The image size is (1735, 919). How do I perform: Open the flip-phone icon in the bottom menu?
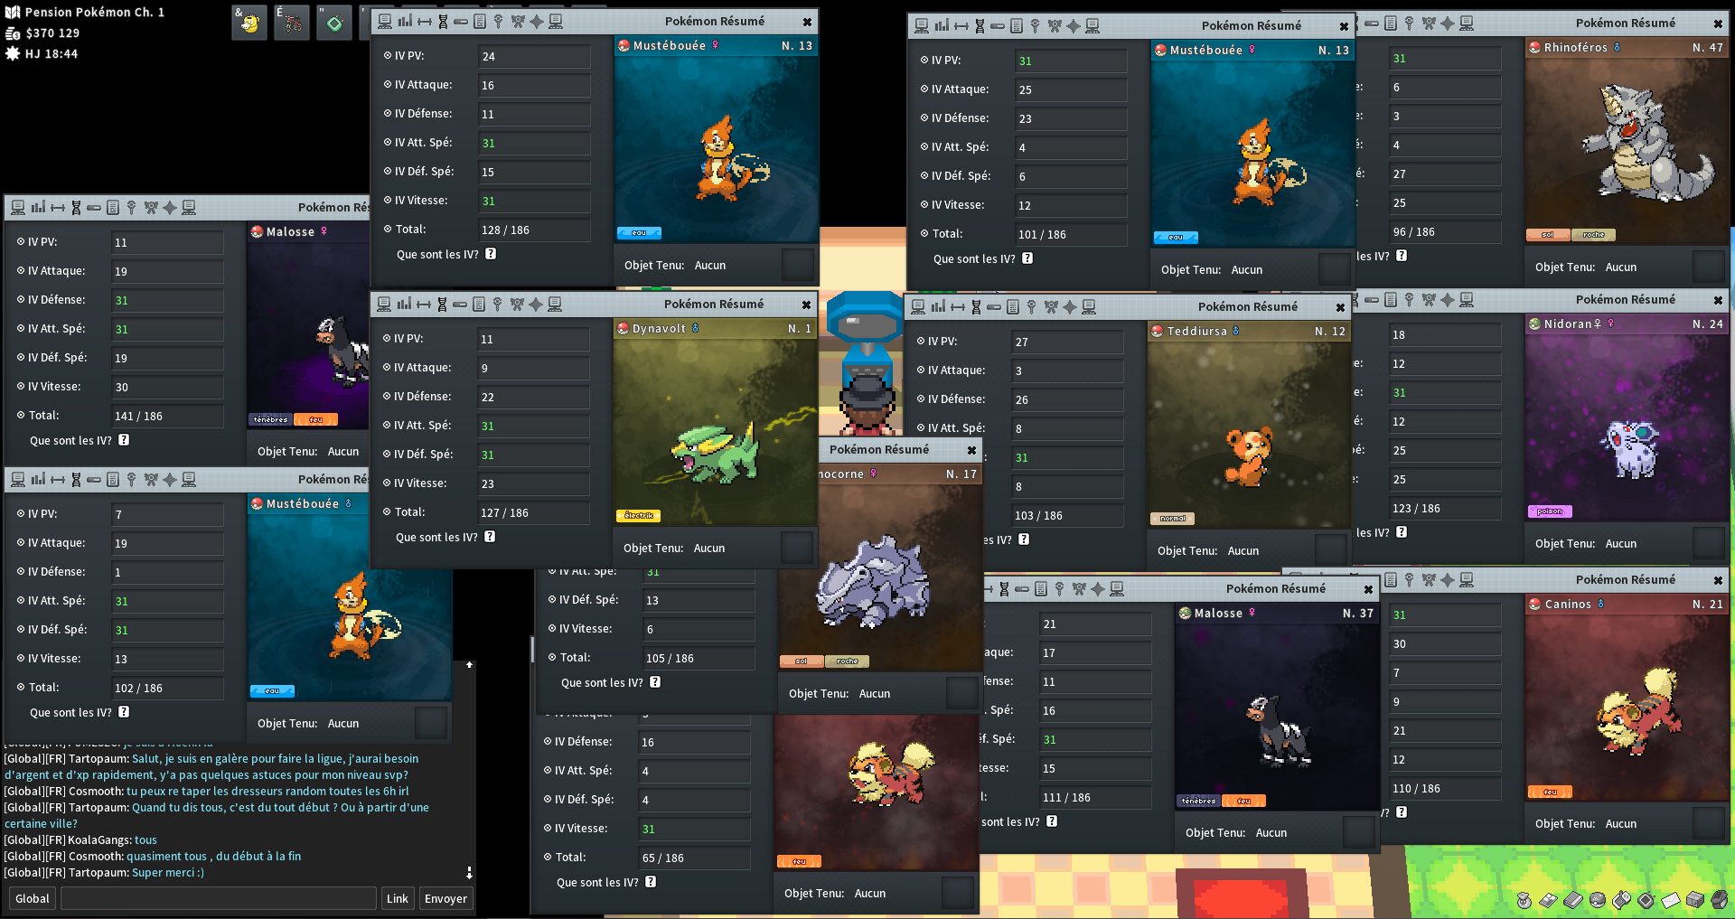[1621, 900]
